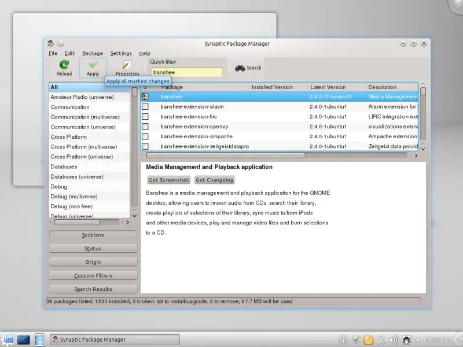Click the round pin button beside the title bar icon
The width and height of the screenshot is (463, 347).
click(61, 43)
